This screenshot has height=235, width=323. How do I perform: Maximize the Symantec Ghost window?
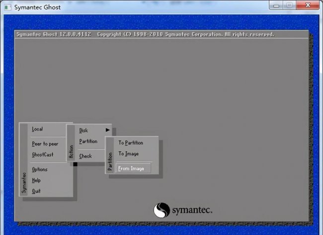coord(289,5)
